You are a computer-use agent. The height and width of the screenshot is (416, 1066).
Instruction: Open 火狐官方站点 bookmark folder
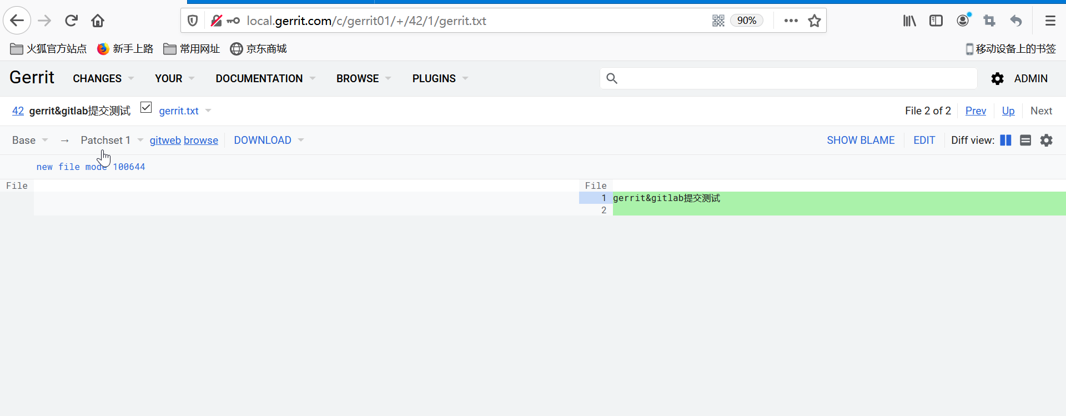pos(48,49)
